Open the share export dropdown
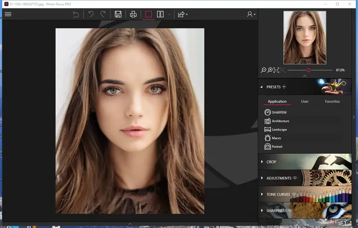Image resolution: width=358 pixels, height=228 pixels. (183, 14)
